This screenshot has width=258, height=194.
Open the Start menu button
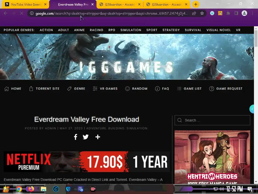click(6, 189)
